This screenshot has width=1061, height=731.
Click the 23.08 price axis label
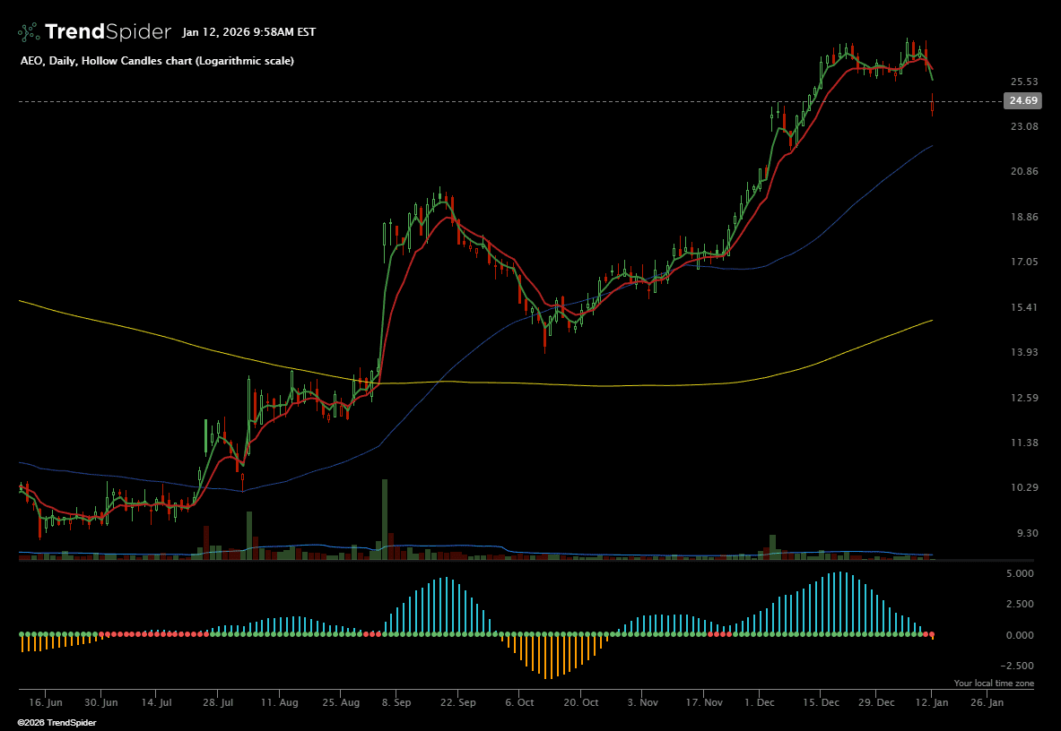[1023, 126]
